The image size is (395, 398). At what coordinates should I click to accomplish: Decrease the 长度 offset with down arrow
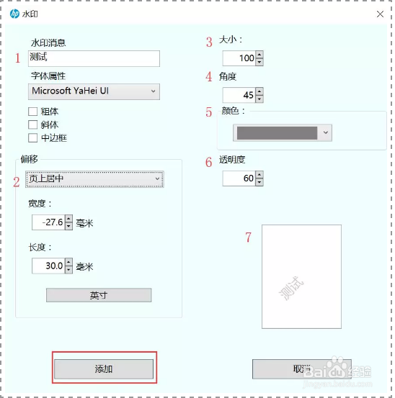68,270
